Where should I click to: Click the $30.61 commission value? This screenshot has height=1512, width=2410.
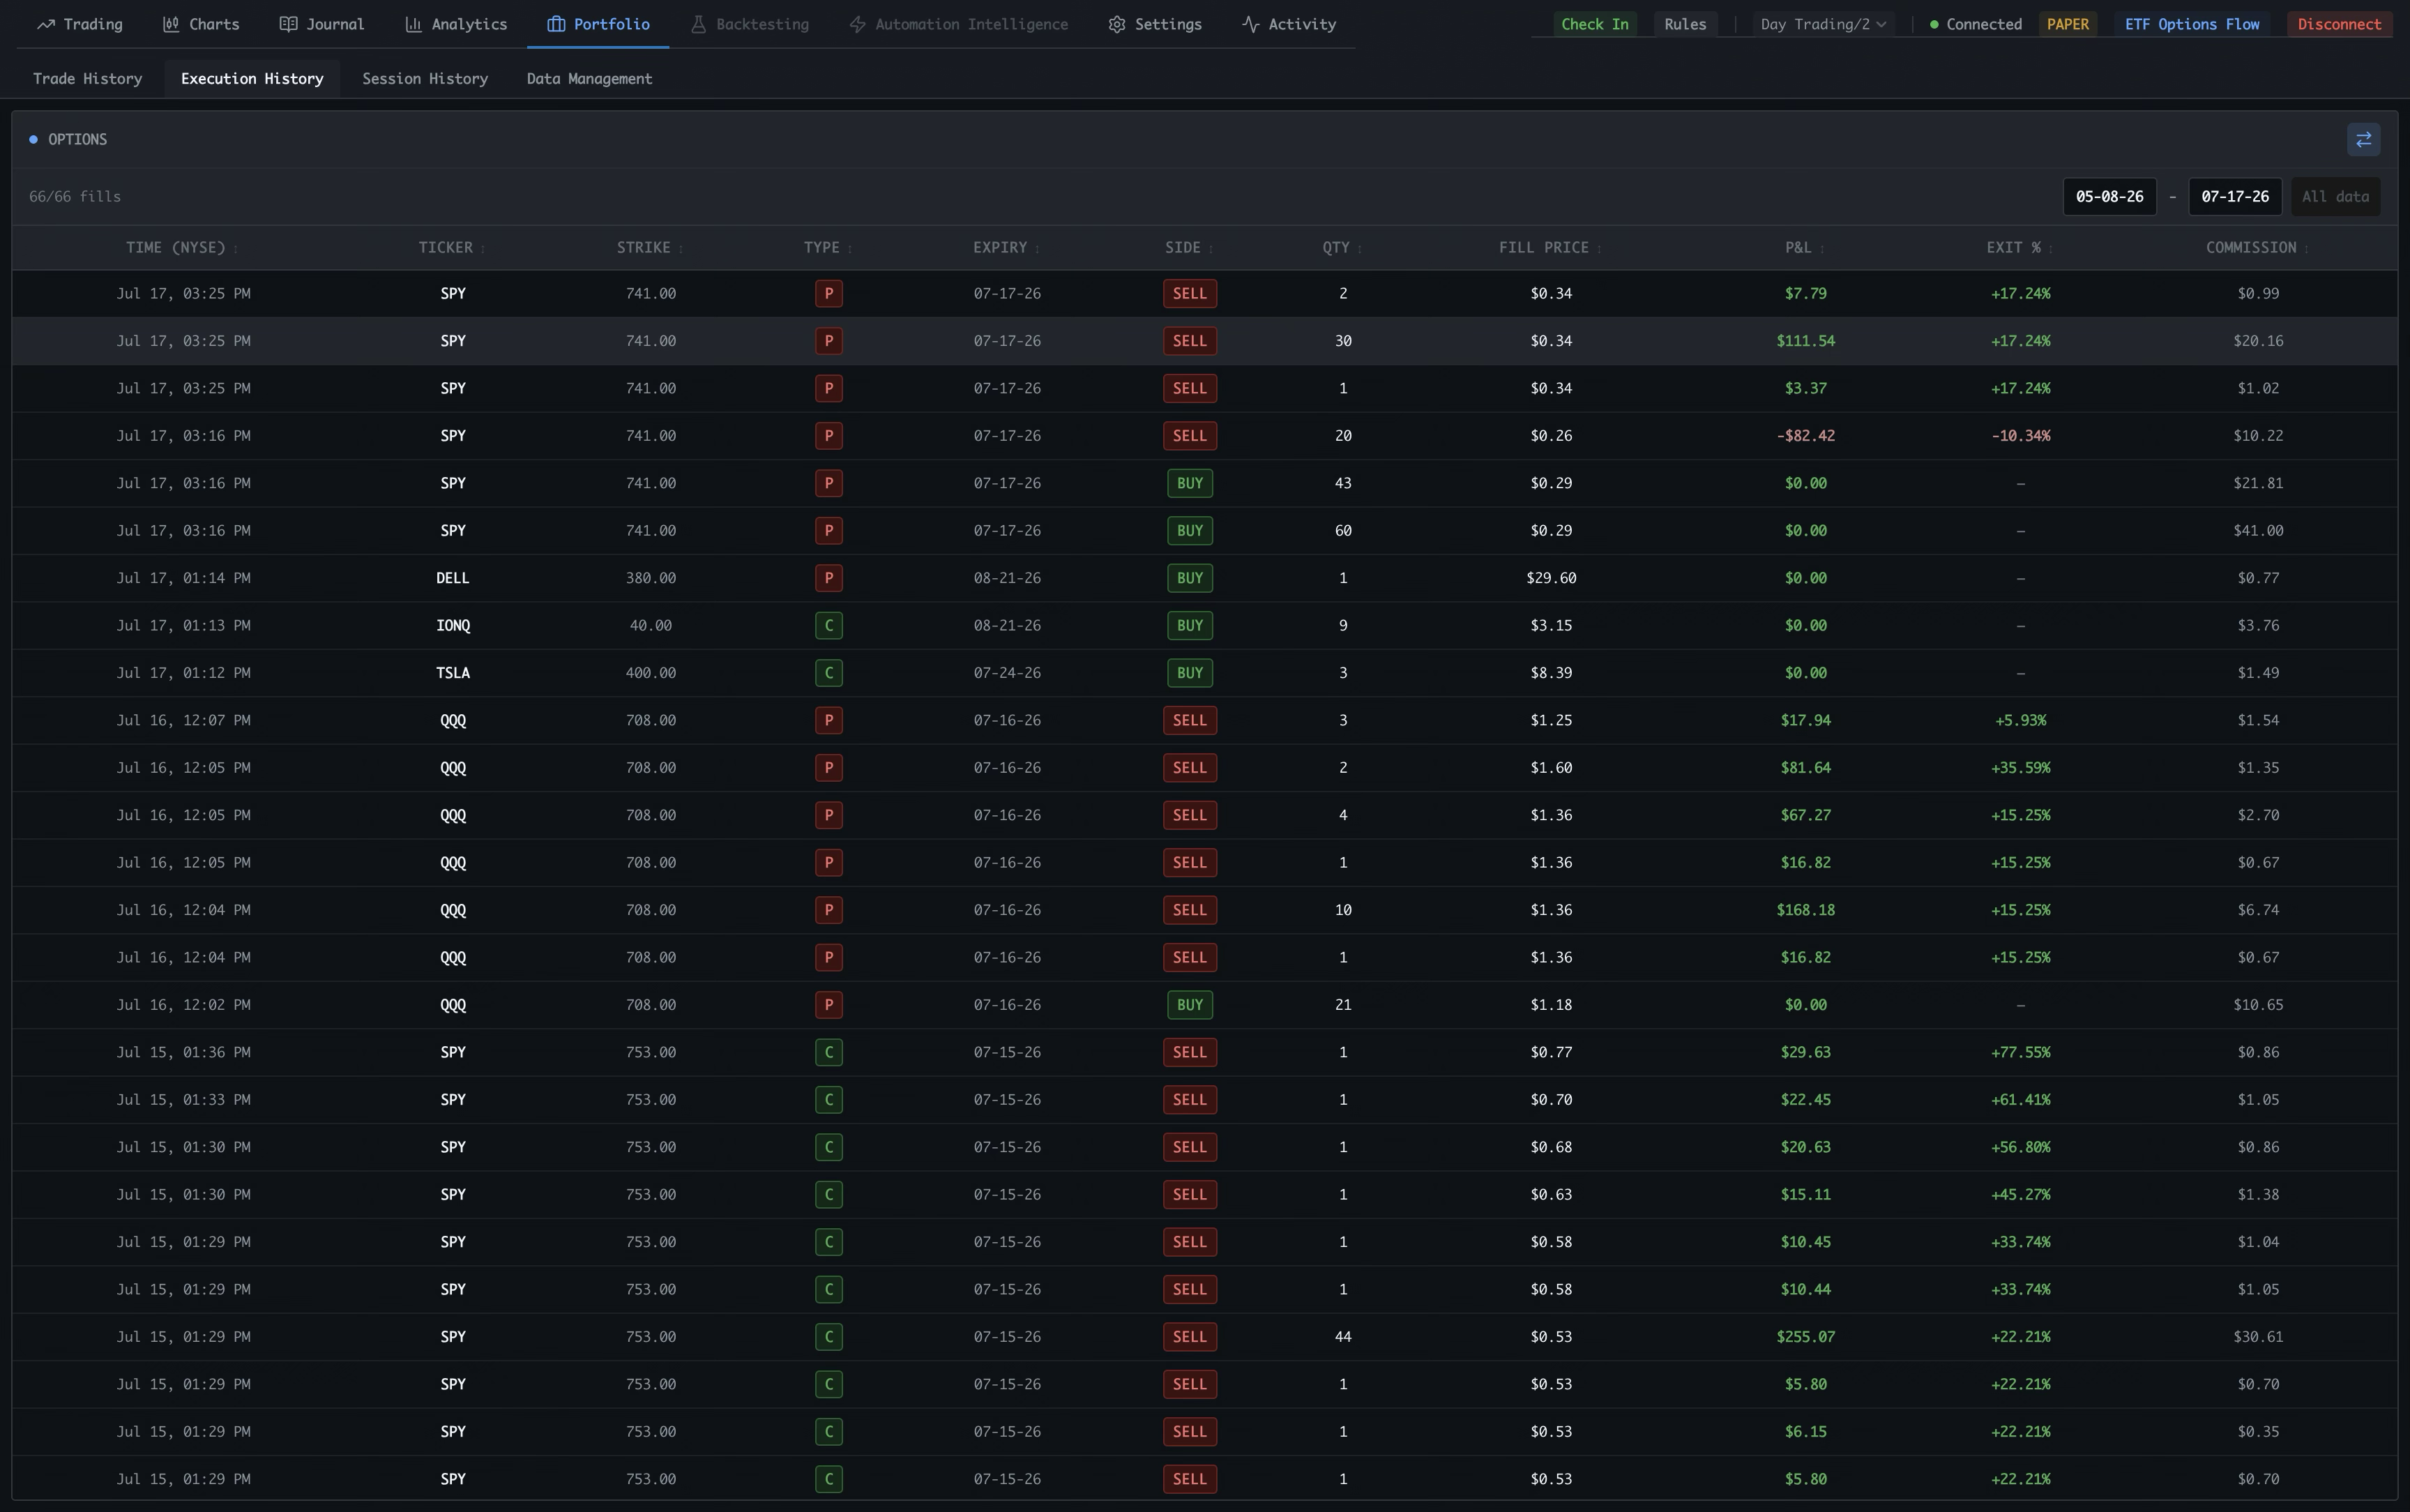(2258, 1337)
